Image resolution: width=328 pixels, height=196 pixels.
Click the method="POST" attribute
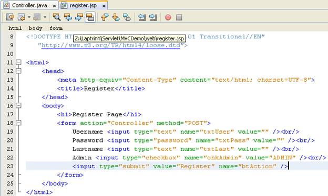[182, 123]
